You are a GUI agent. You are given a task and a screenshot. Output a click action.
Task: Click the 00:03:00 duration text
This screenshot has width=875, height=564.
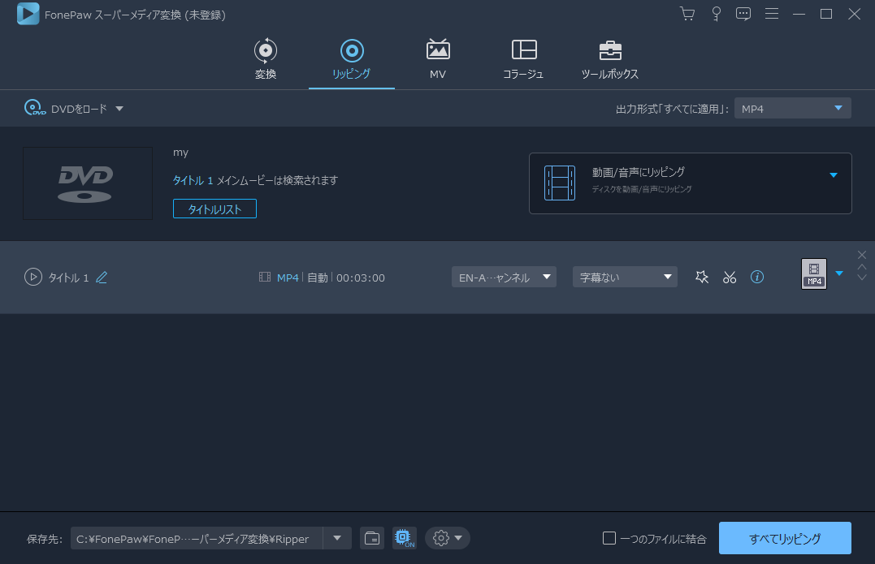361,278
